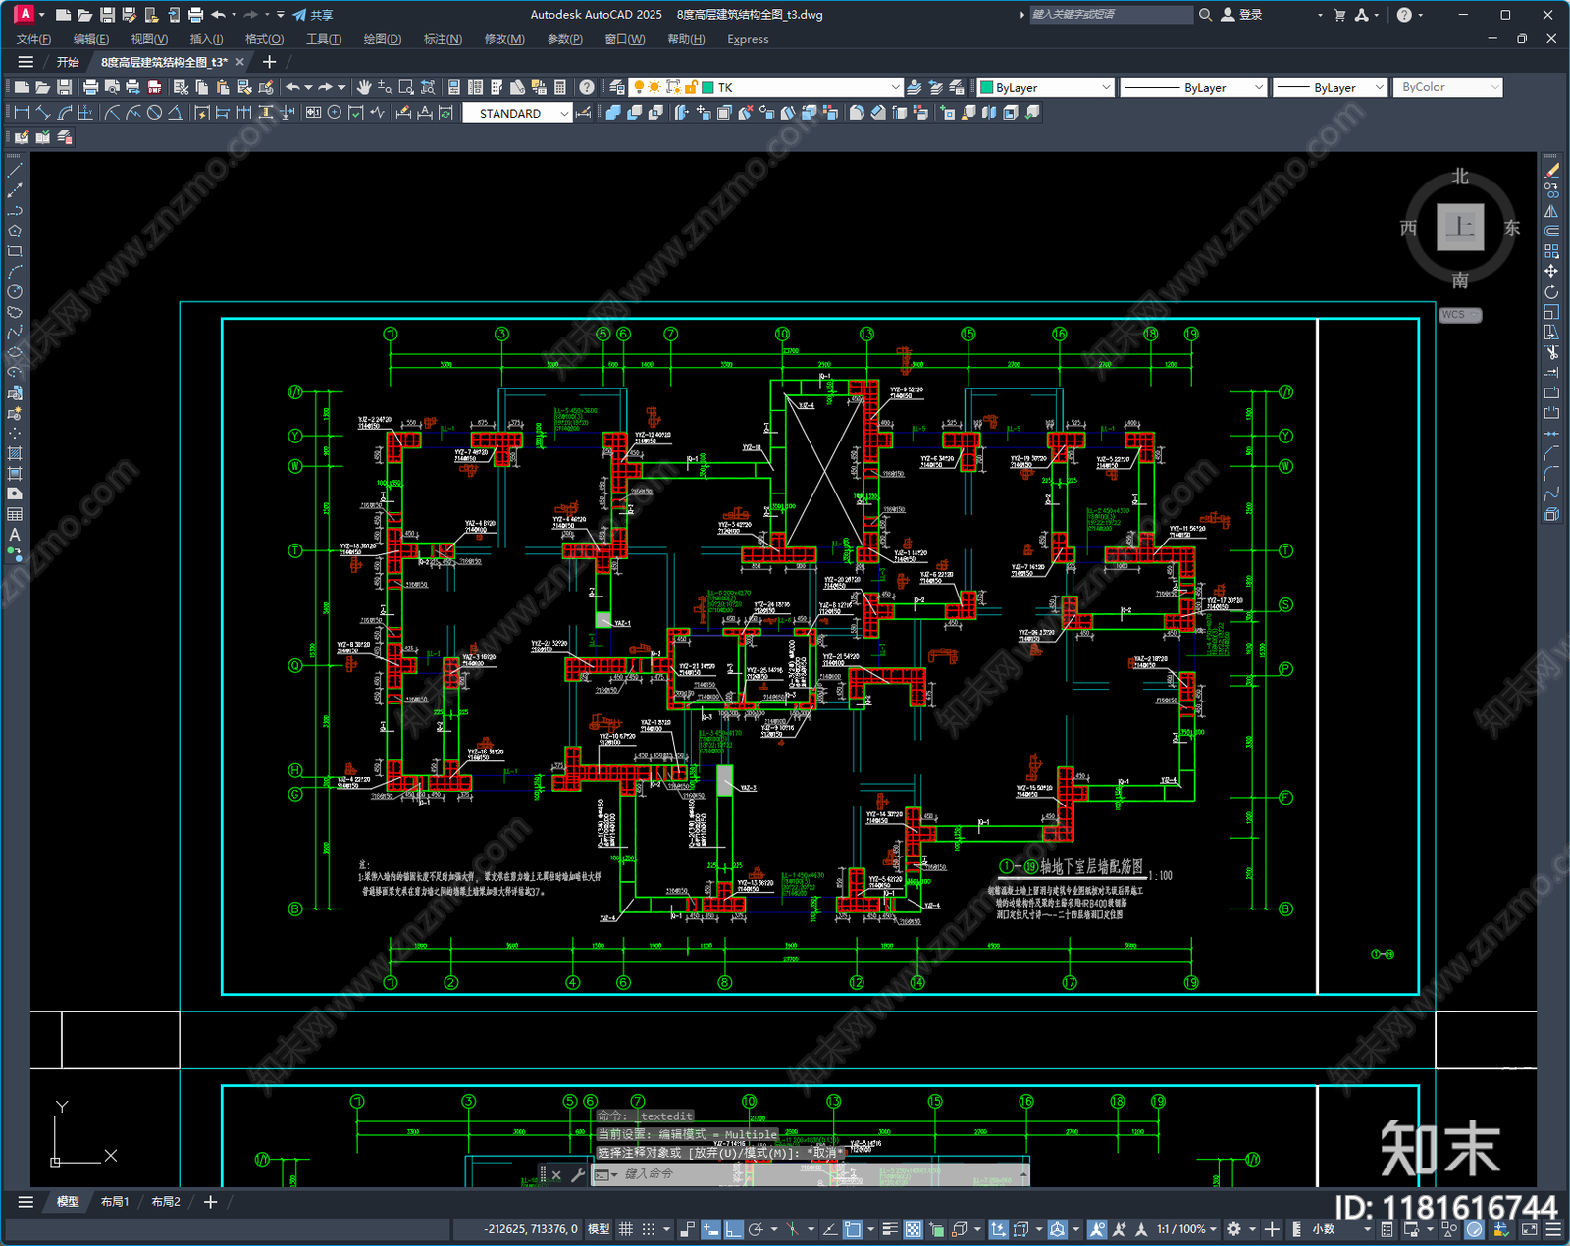The height and width of the screenshot is (1246, 1570).
Task: Toggle annotation visibility in status bar
Action: coord(1097,1229)
